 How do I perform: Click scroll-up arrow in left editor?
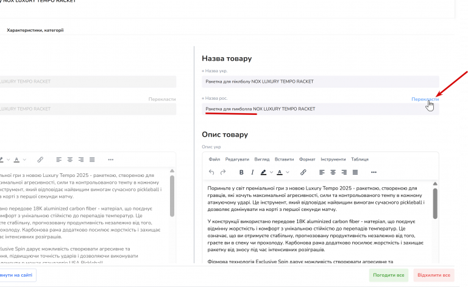(172, 171)
